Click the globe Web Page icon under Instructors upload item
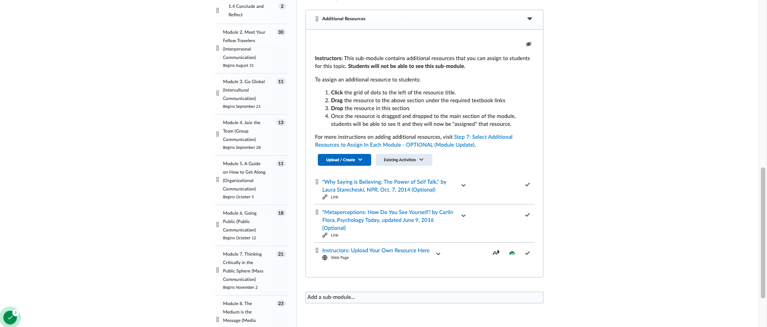This screenshot has width=767, height=327. point(325,258)
